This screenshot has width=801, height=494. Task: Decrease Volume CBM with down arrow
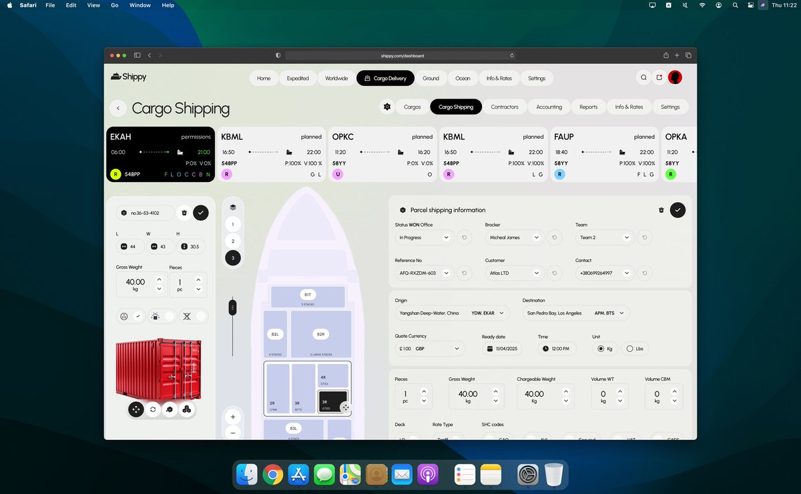[x=675, y=401]
